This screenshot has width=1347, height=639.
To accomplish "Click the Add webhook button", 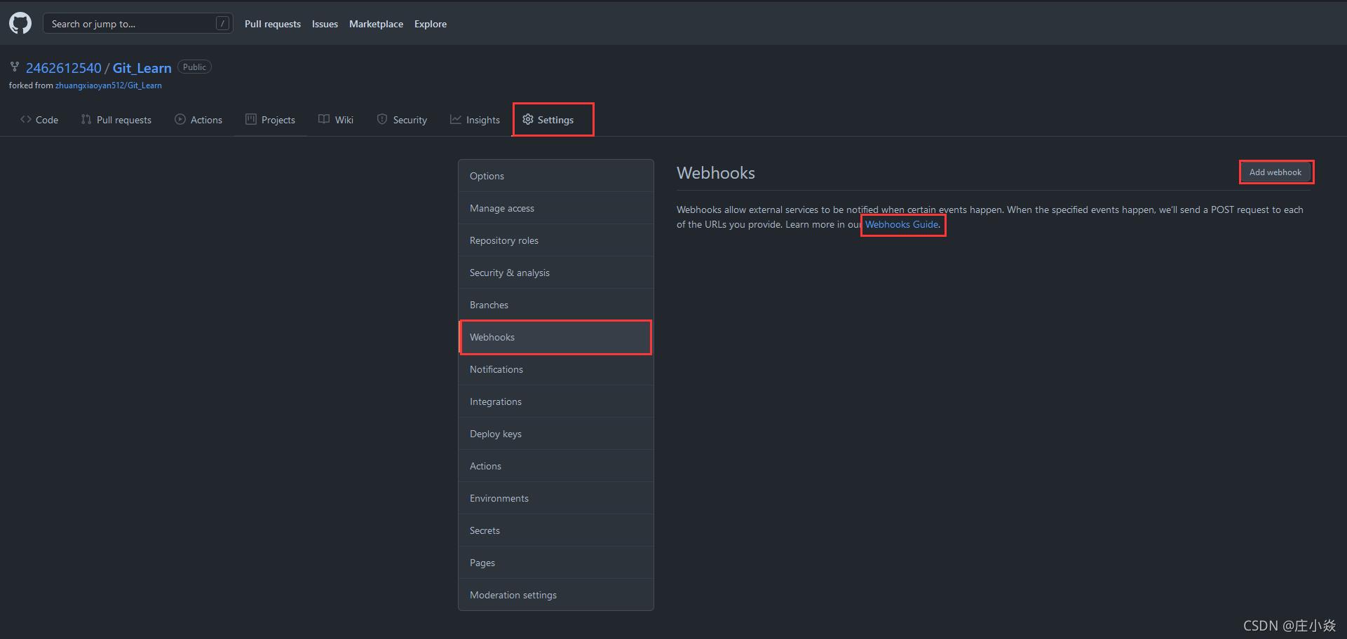I will (x=1275, y=172).
